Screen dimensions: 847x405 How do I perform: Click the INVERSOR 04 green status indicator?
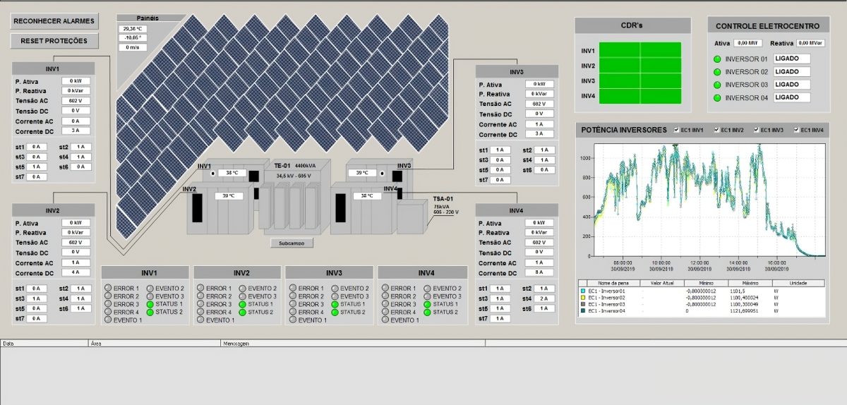[717, 98]
